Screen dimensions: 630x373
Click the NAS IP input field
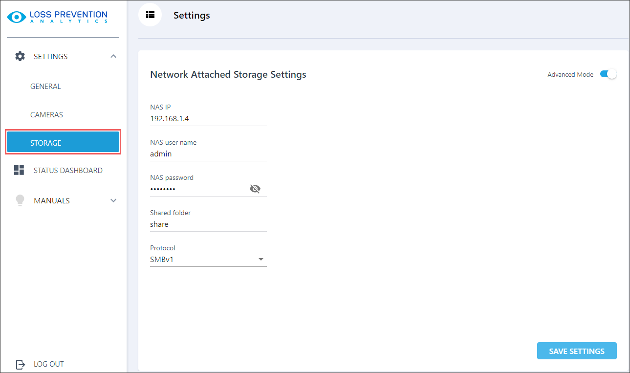point(208,119)
